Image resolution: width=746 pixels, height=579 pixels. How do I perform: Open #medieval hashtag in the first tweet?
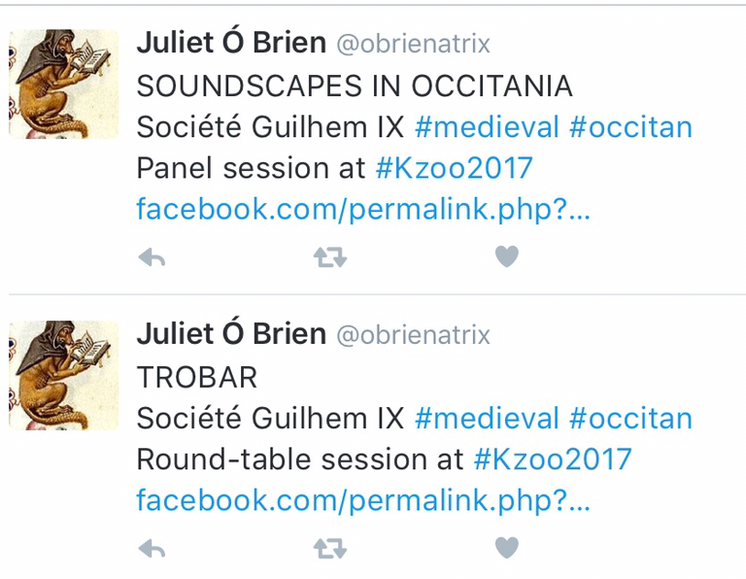487,126
